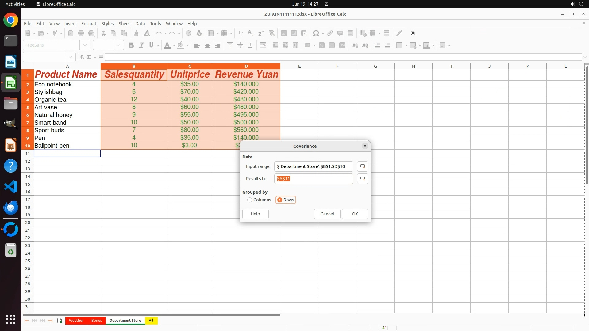Switch to the Weather sheet tab
Image resolution: width=589 pixels, height=331 pixels.
76,321
